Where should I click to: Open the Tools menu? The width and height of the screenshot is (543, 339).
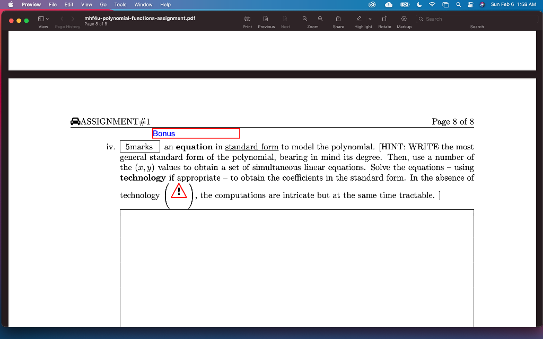(120, 4)
